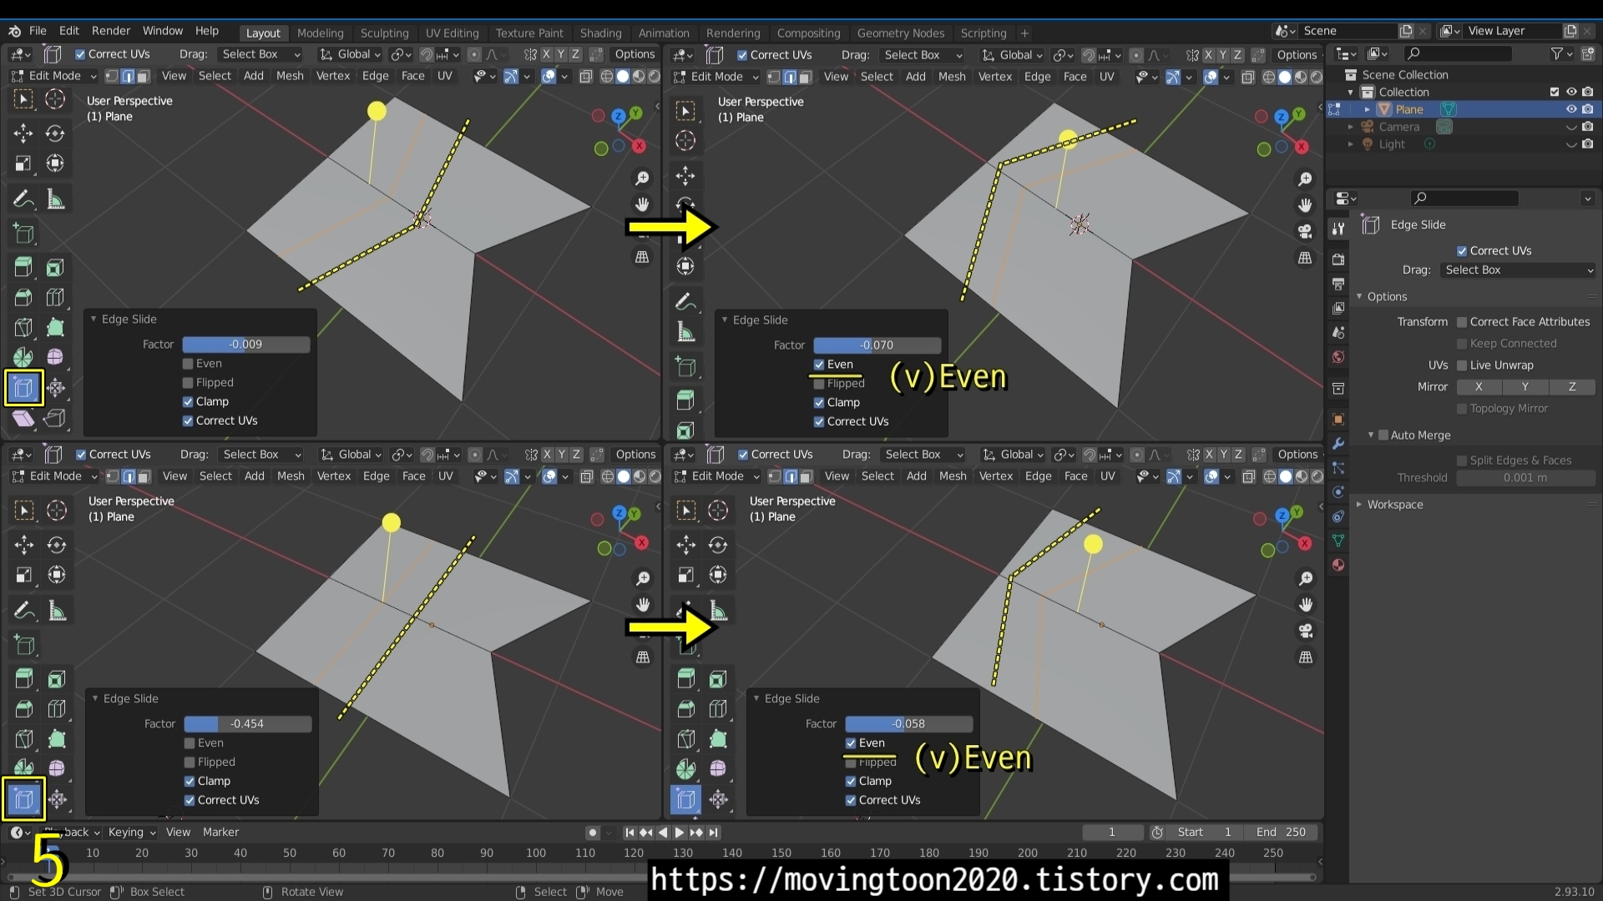
Task: Open the Object Data properties tab icon
Action: 1338,541
